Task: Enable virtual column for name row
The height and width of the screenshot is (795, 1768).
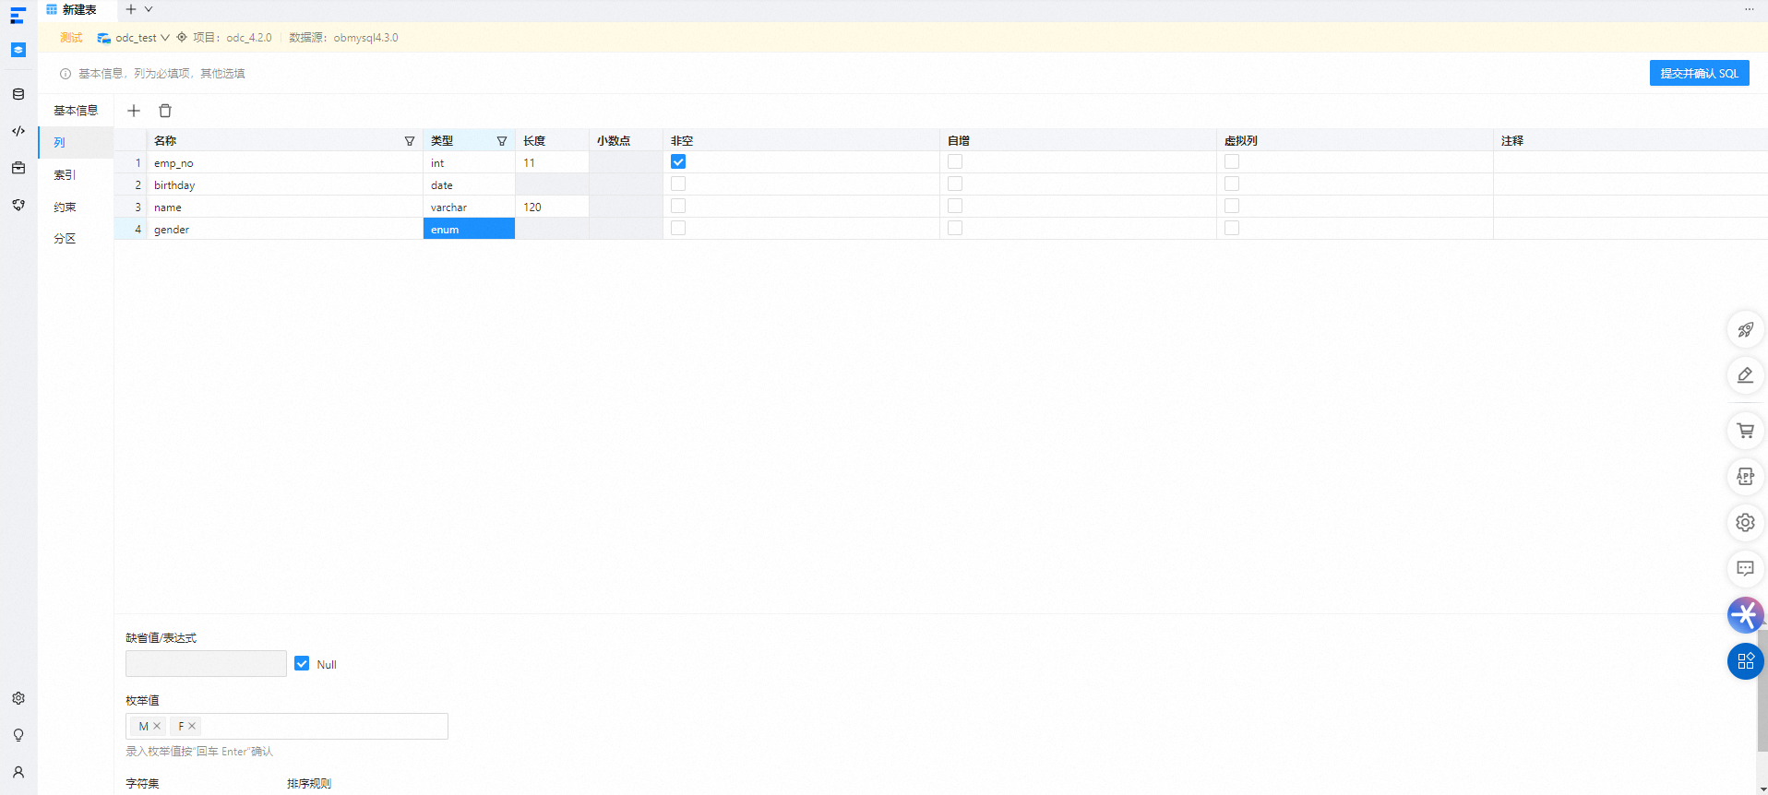Action: [x=1232, y=206]
